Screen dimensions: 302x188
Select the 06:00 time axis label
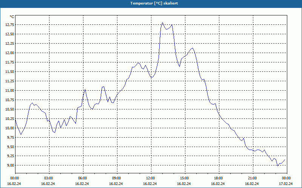(x=82, y=178)
